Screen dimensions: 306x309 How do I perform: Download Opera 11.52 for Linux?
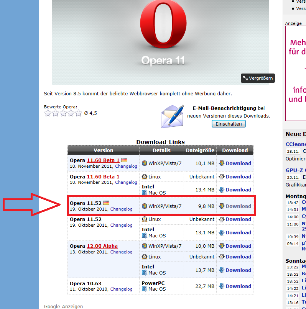coord(239,219)
